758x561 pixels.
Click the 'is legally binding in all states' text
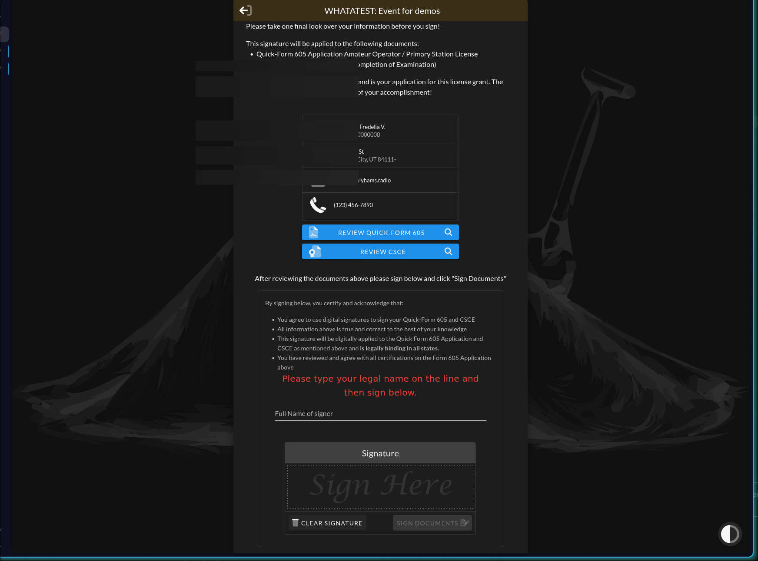(399, 348)
